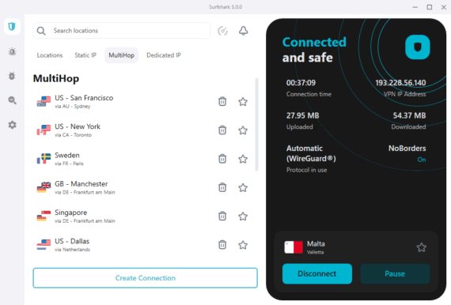
Task: Click the Automatic (WireGuard) protocol text
Action: click(311, 153)
